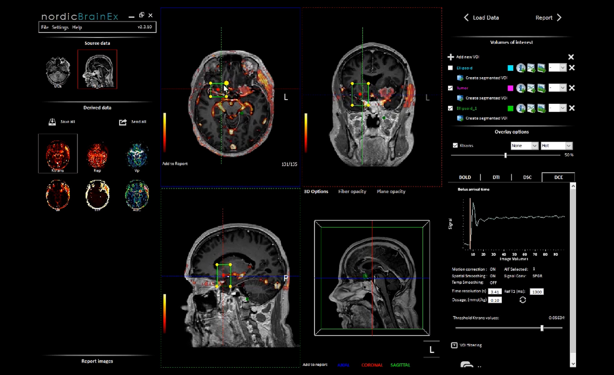Image resolution: width=614 pixels, height=375 pixels.
Task: Open the overlay None dropdown
Action: click(x=525, y=146)
